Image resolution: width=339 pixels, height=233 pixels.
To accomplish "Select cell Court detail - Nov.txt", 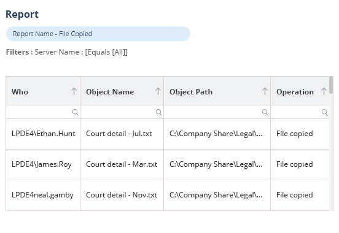I will [122, 195].
